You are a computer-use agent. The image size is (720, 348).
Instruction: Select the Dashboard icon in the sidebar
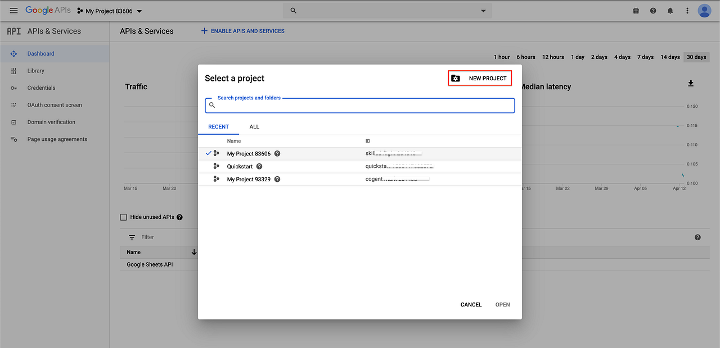13,53
